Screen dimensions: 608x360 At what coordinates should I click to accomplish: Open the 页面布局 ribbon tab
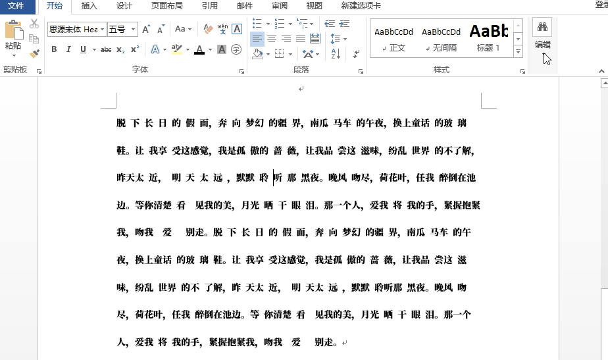[166, 6]
